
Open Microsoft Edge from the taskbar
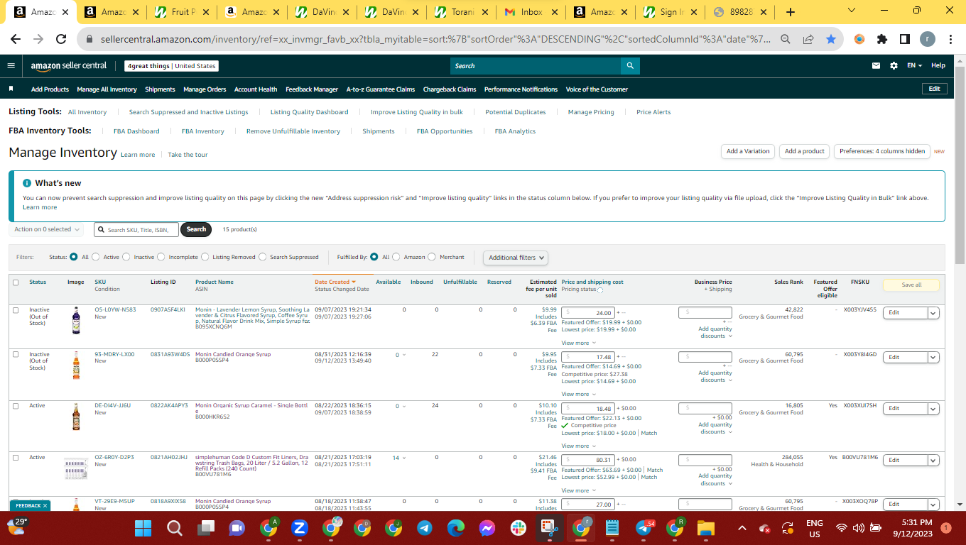(x=455, y=528)
